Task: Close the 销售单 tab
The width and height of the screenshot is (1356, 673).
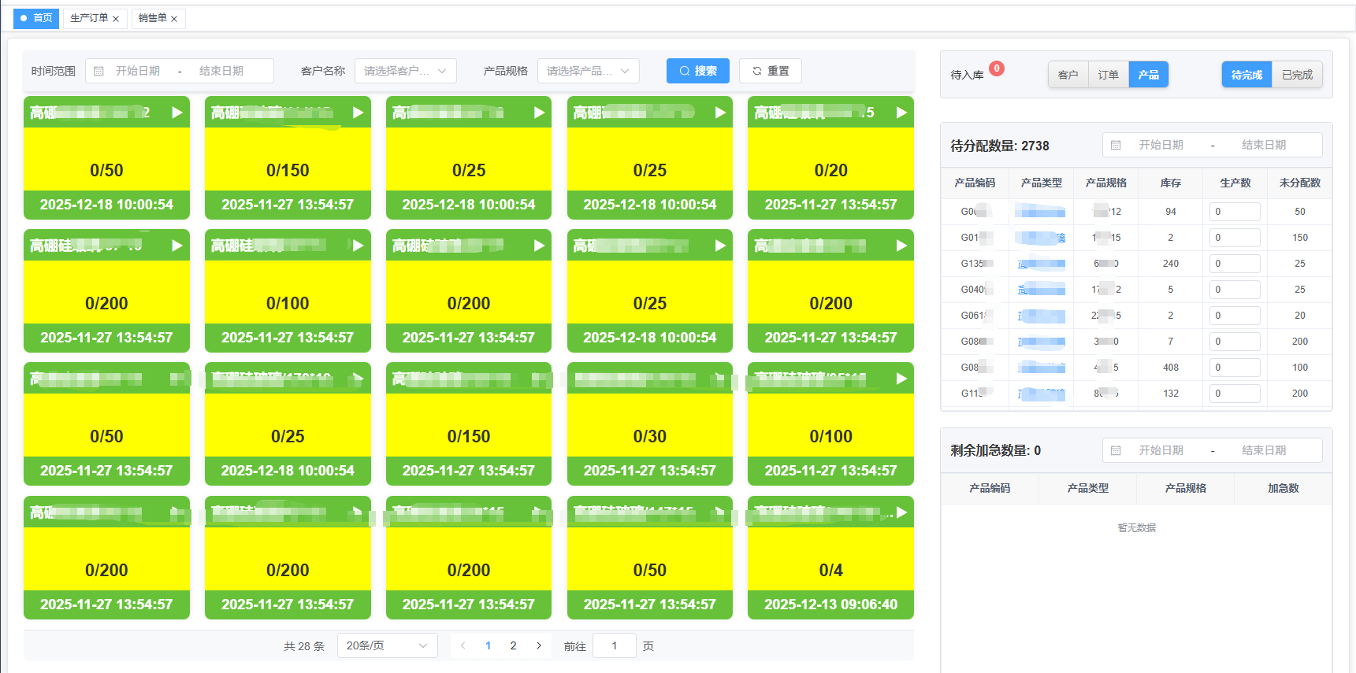Action: tap(174, 19)
